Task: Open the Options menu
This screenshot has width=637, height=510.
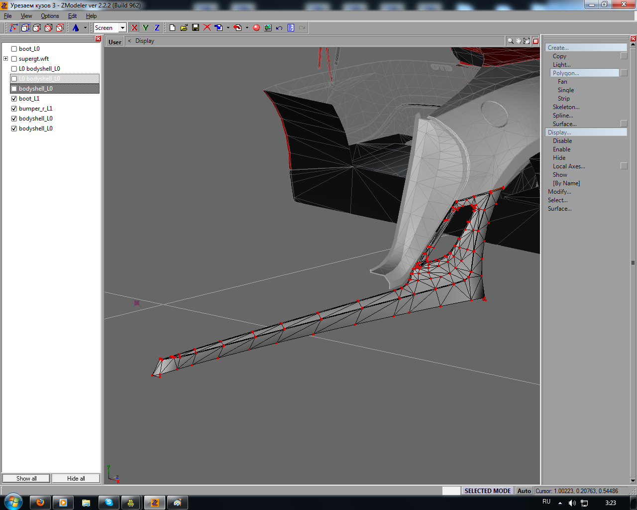Action: [x=50, y=16]
